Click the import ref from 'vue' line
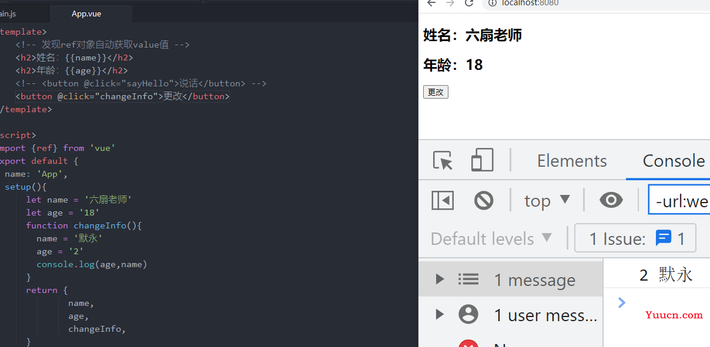 [58, 148]
